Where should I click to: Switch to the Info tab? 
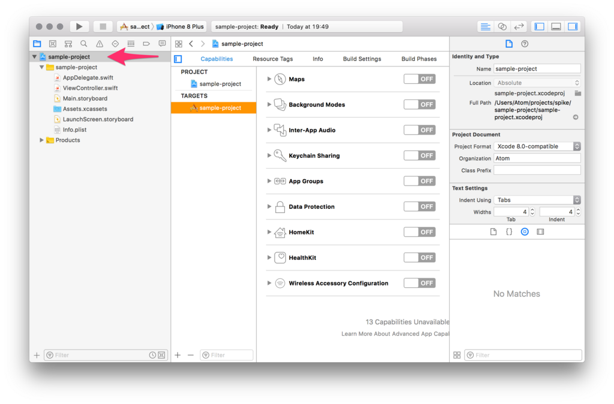pyautogui.click(x=318, y=59)
